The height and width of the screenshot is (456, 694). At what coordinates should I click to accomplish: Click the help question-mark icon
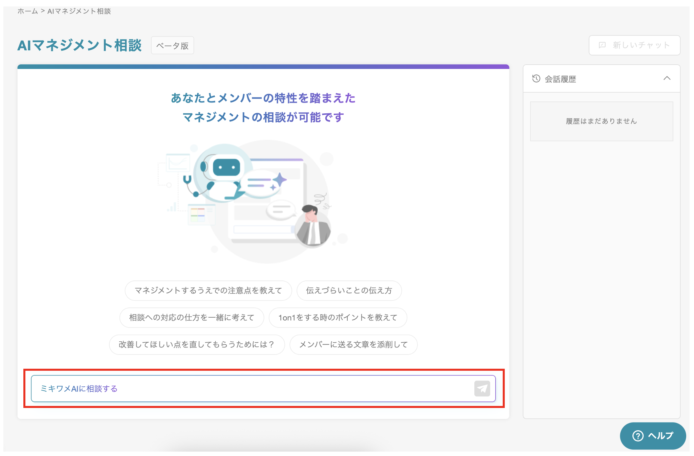point(637,436)
